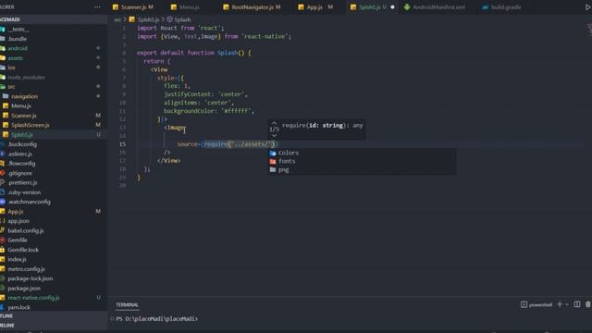Select SplshS.js in the explorer
The image size is (592, 333).
21,134
